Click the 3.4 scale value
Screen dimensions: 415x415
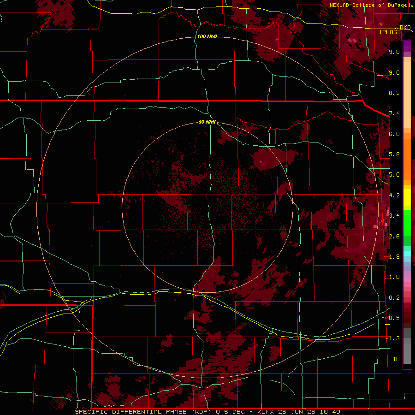(394, 216)
